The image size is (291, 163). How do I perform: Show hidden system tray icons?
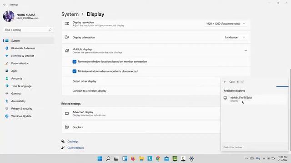point(246,158)
